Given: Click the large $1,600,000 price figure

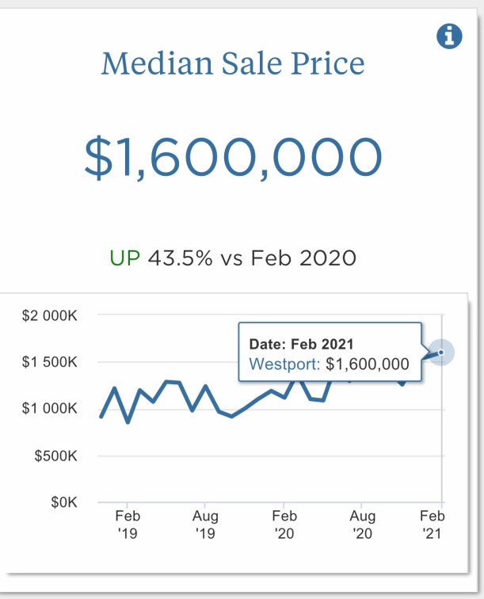Looking at the screenshot, I should pos(233,156).
